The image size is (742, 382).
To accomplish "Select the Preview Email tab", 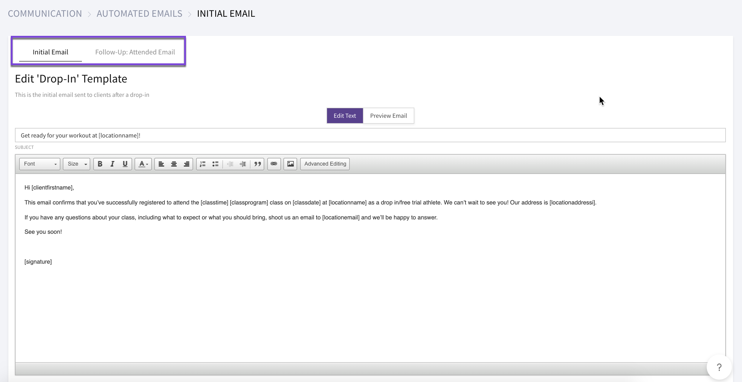I will click(x=388, y=115).
